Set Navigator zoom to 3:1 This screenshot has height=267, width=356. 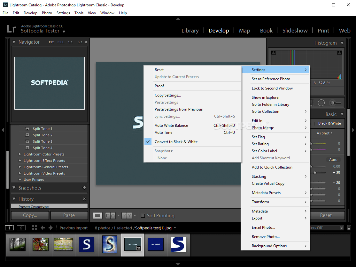click(x=80, y=42)
